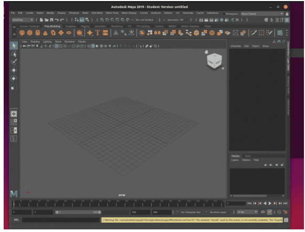Click the Bevel shelf icon
Viewport: 305px width, 232px height.
point(196,33)
